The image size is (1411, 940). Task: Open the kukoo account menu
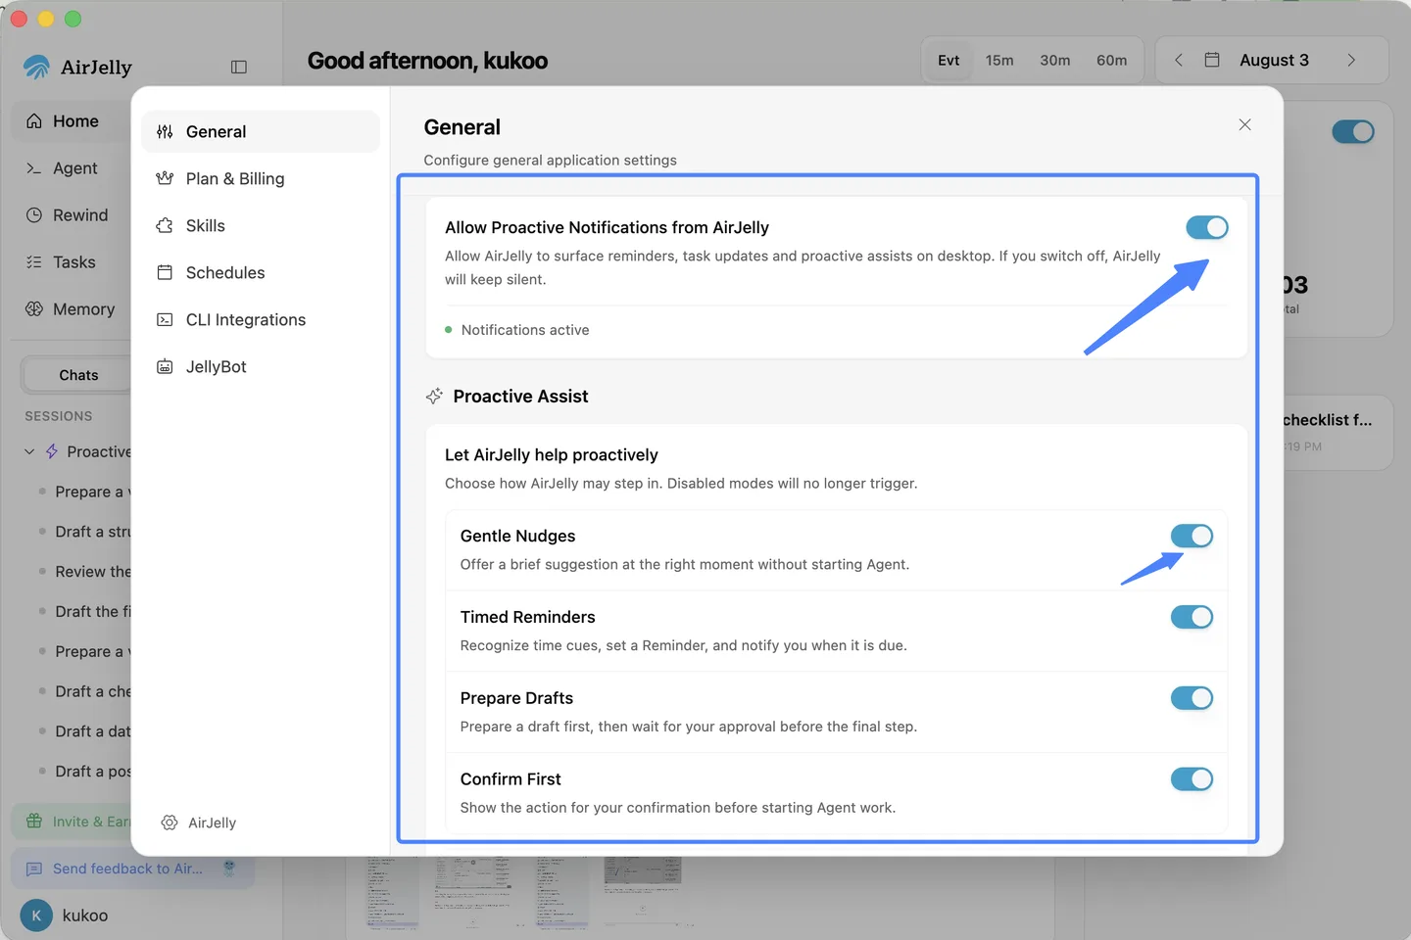click(65, 916)
